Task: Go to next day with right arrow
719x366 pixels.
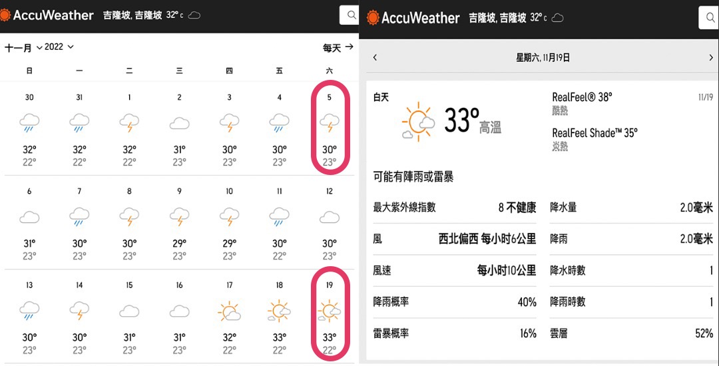Action: point(711,58)
